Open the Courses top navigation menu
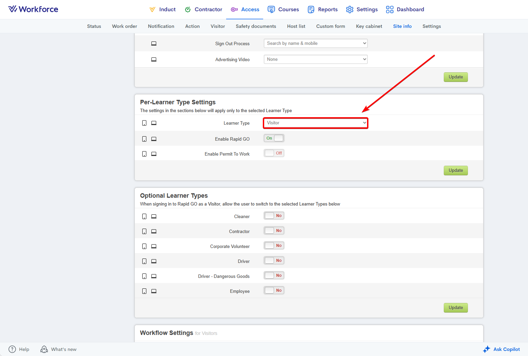This screenshot has width=528, height=356. (x=283, y=10)
